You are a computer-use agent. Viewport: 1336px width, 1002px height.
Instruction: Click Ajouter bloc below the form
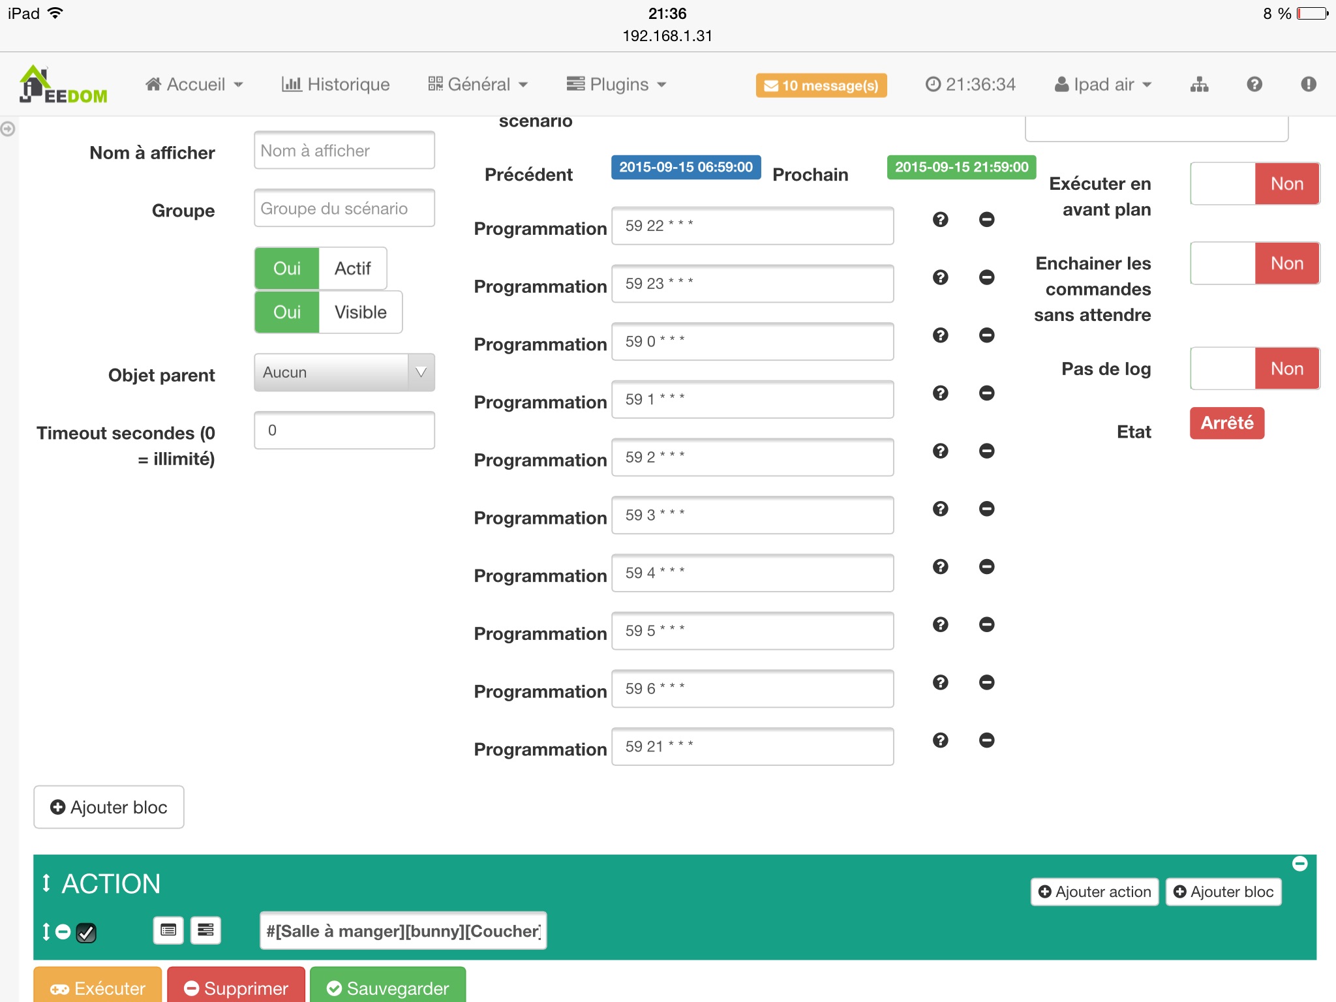click(x=109, y=808)
